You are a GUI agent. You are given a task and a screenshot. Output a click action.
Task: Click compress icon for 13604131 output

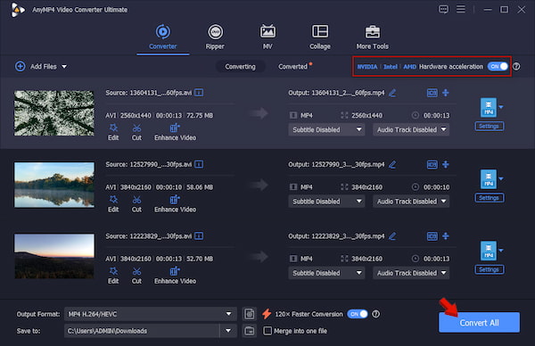tap(446, 93)
